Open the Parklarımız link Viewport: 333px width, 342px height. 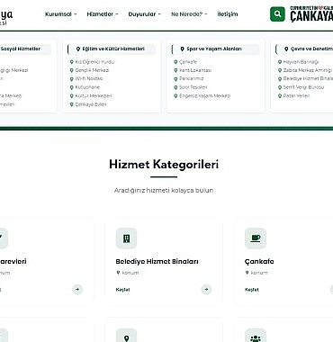[192, 79]
